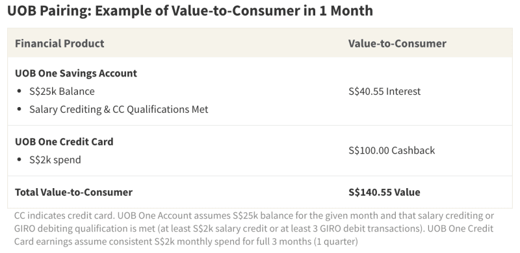Image resolution: width=520 pixels, height=253 pixels.
Task: Select the Value-to-Consumer column header
Action: click(x=397, y=43)
